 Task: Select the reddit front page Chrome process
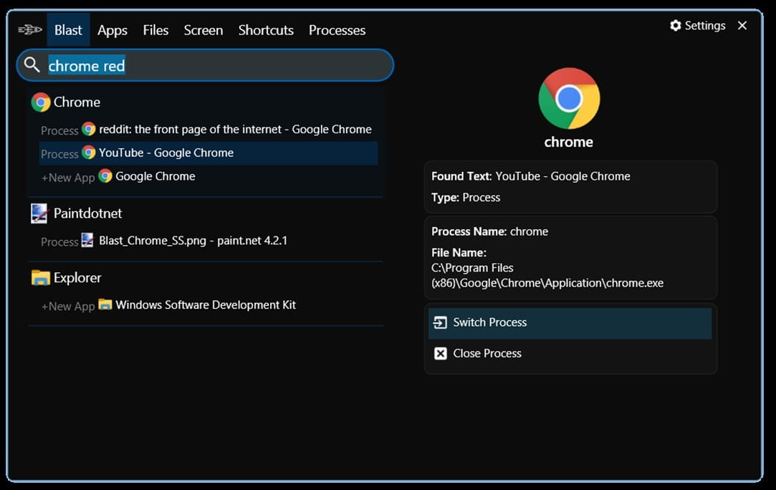click(208, 129)
